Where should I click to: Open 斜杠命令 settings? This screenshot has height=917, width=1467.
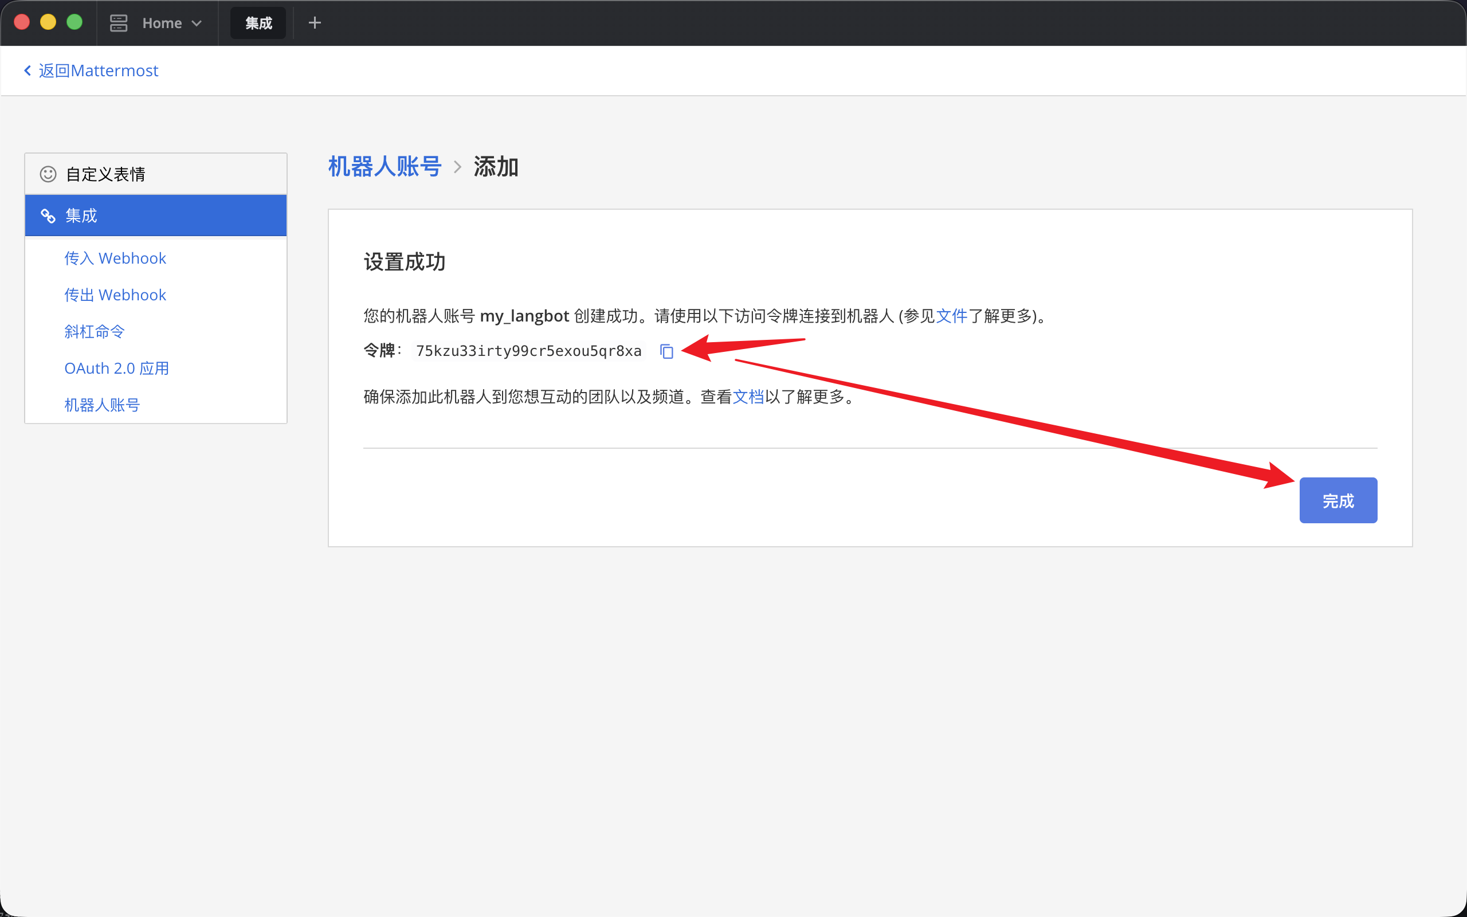coord(95,332)
